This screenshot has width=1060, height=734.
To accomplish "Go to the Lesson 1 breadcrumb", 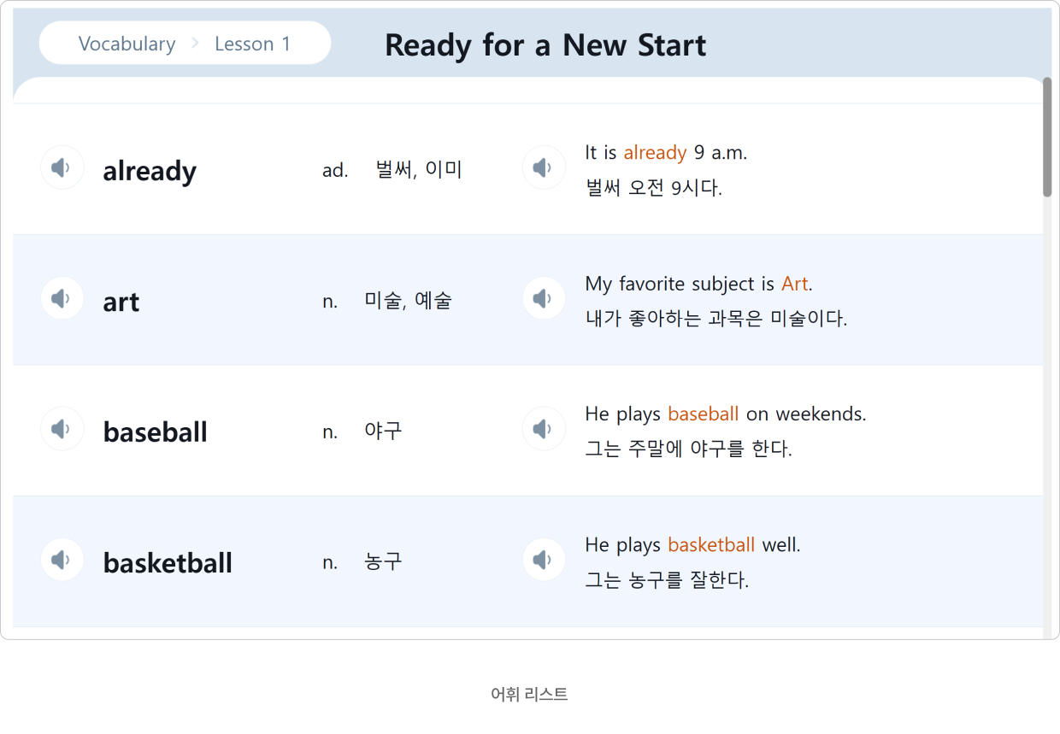I will point(252,44).
